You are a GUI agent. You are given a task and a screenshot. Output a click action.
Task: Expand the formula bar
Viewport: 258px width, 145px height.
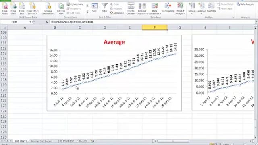256,22
